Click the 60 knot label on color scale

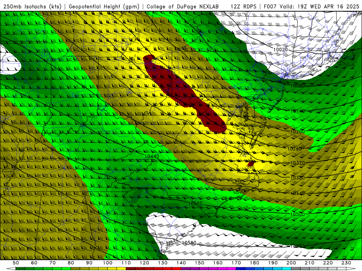[34, 263]
